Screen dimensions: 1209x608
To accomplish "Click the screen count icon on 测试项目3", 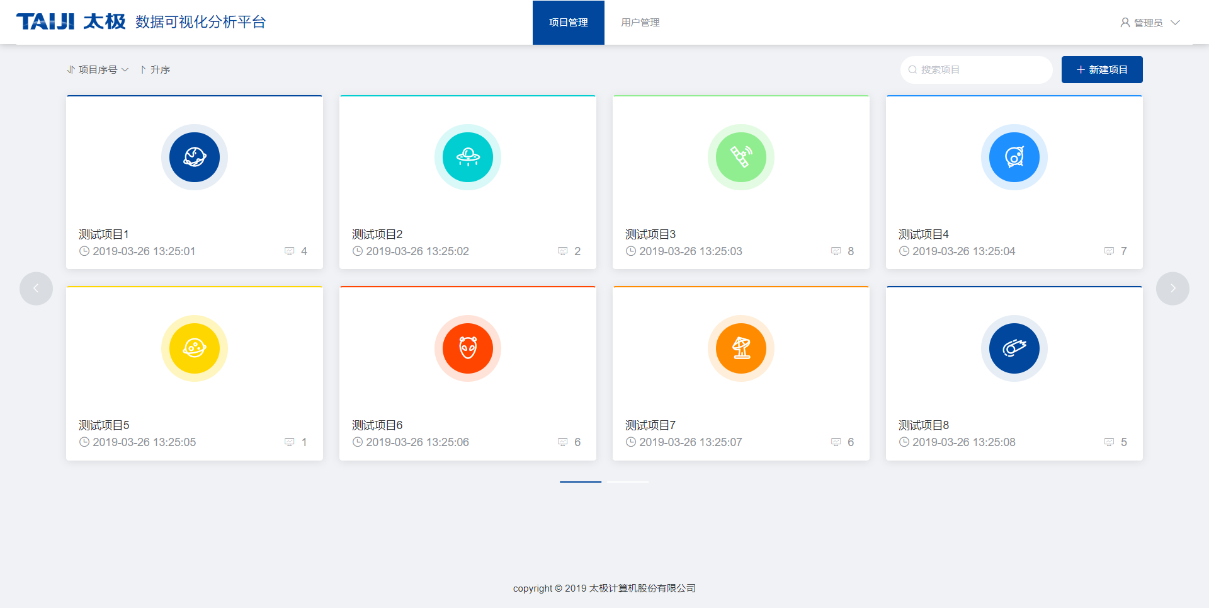I will 836,251.
